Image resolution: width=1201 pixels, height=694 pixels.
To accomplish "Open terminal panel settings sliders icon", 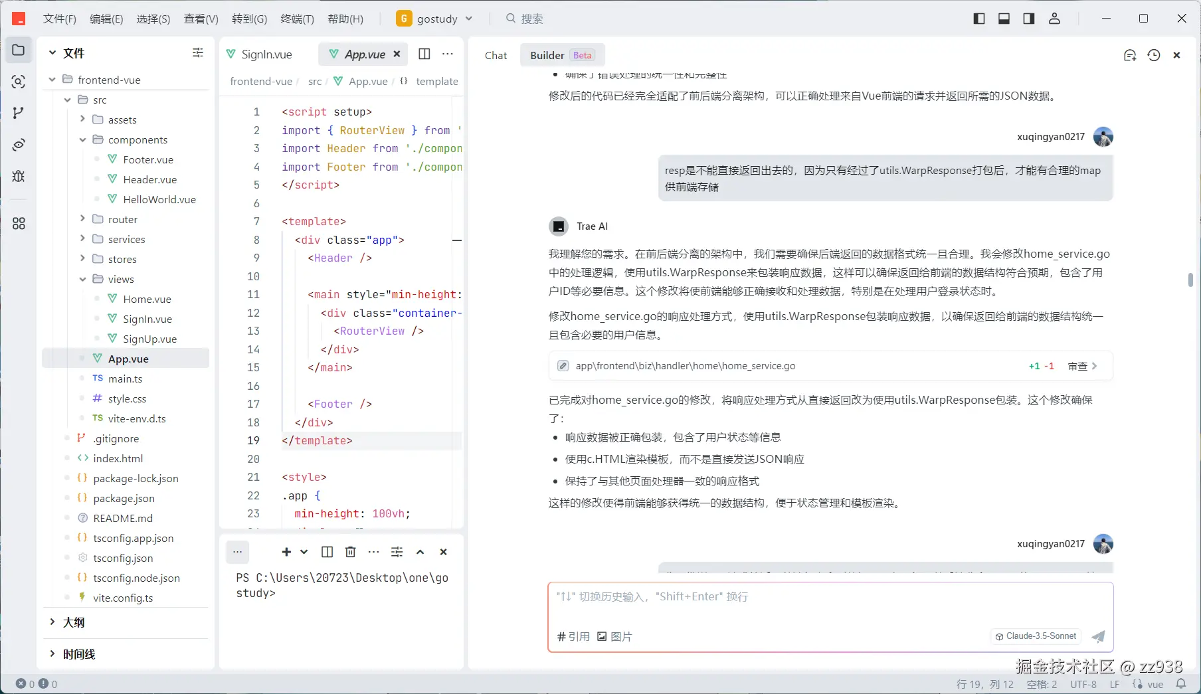I will pos(397,552).
